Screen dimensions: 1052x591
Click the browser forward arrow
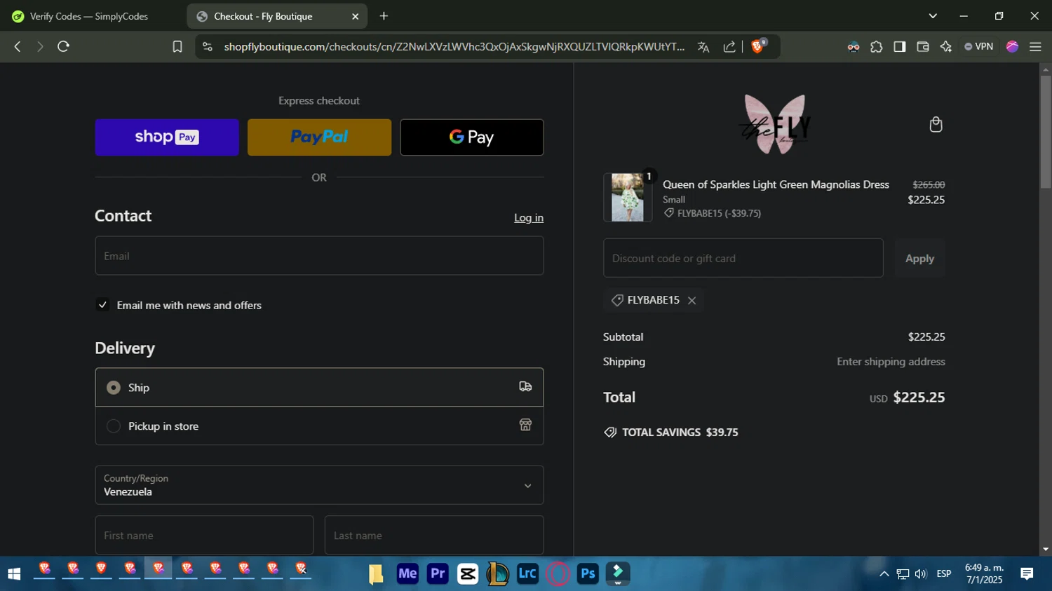click(40, 46)
